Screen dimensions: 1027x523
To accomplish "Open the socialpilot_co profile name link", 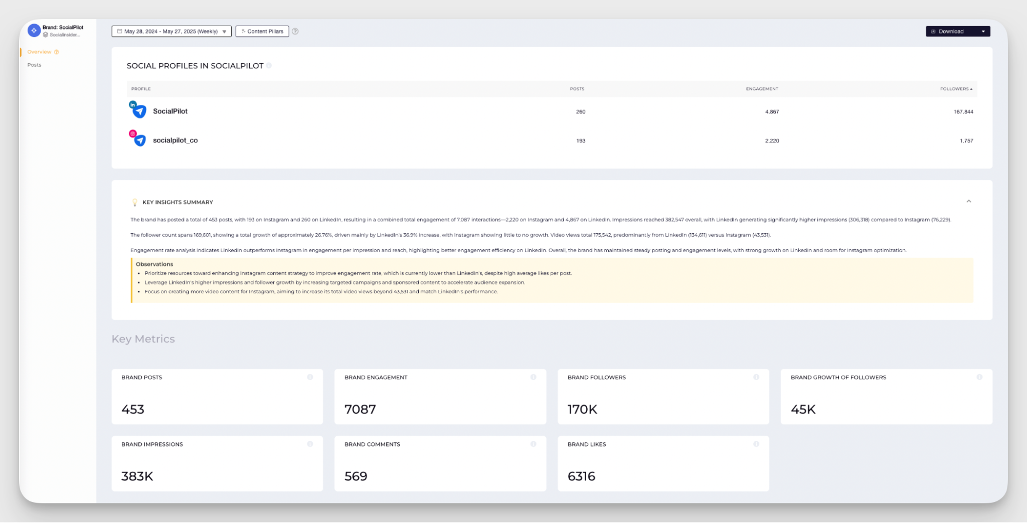I will pos(175,140).
